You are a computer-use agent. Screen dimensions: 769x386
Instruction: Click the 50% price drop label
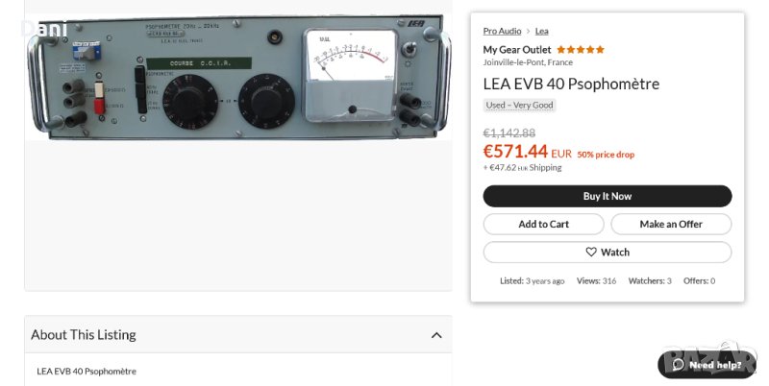point(606,155)
